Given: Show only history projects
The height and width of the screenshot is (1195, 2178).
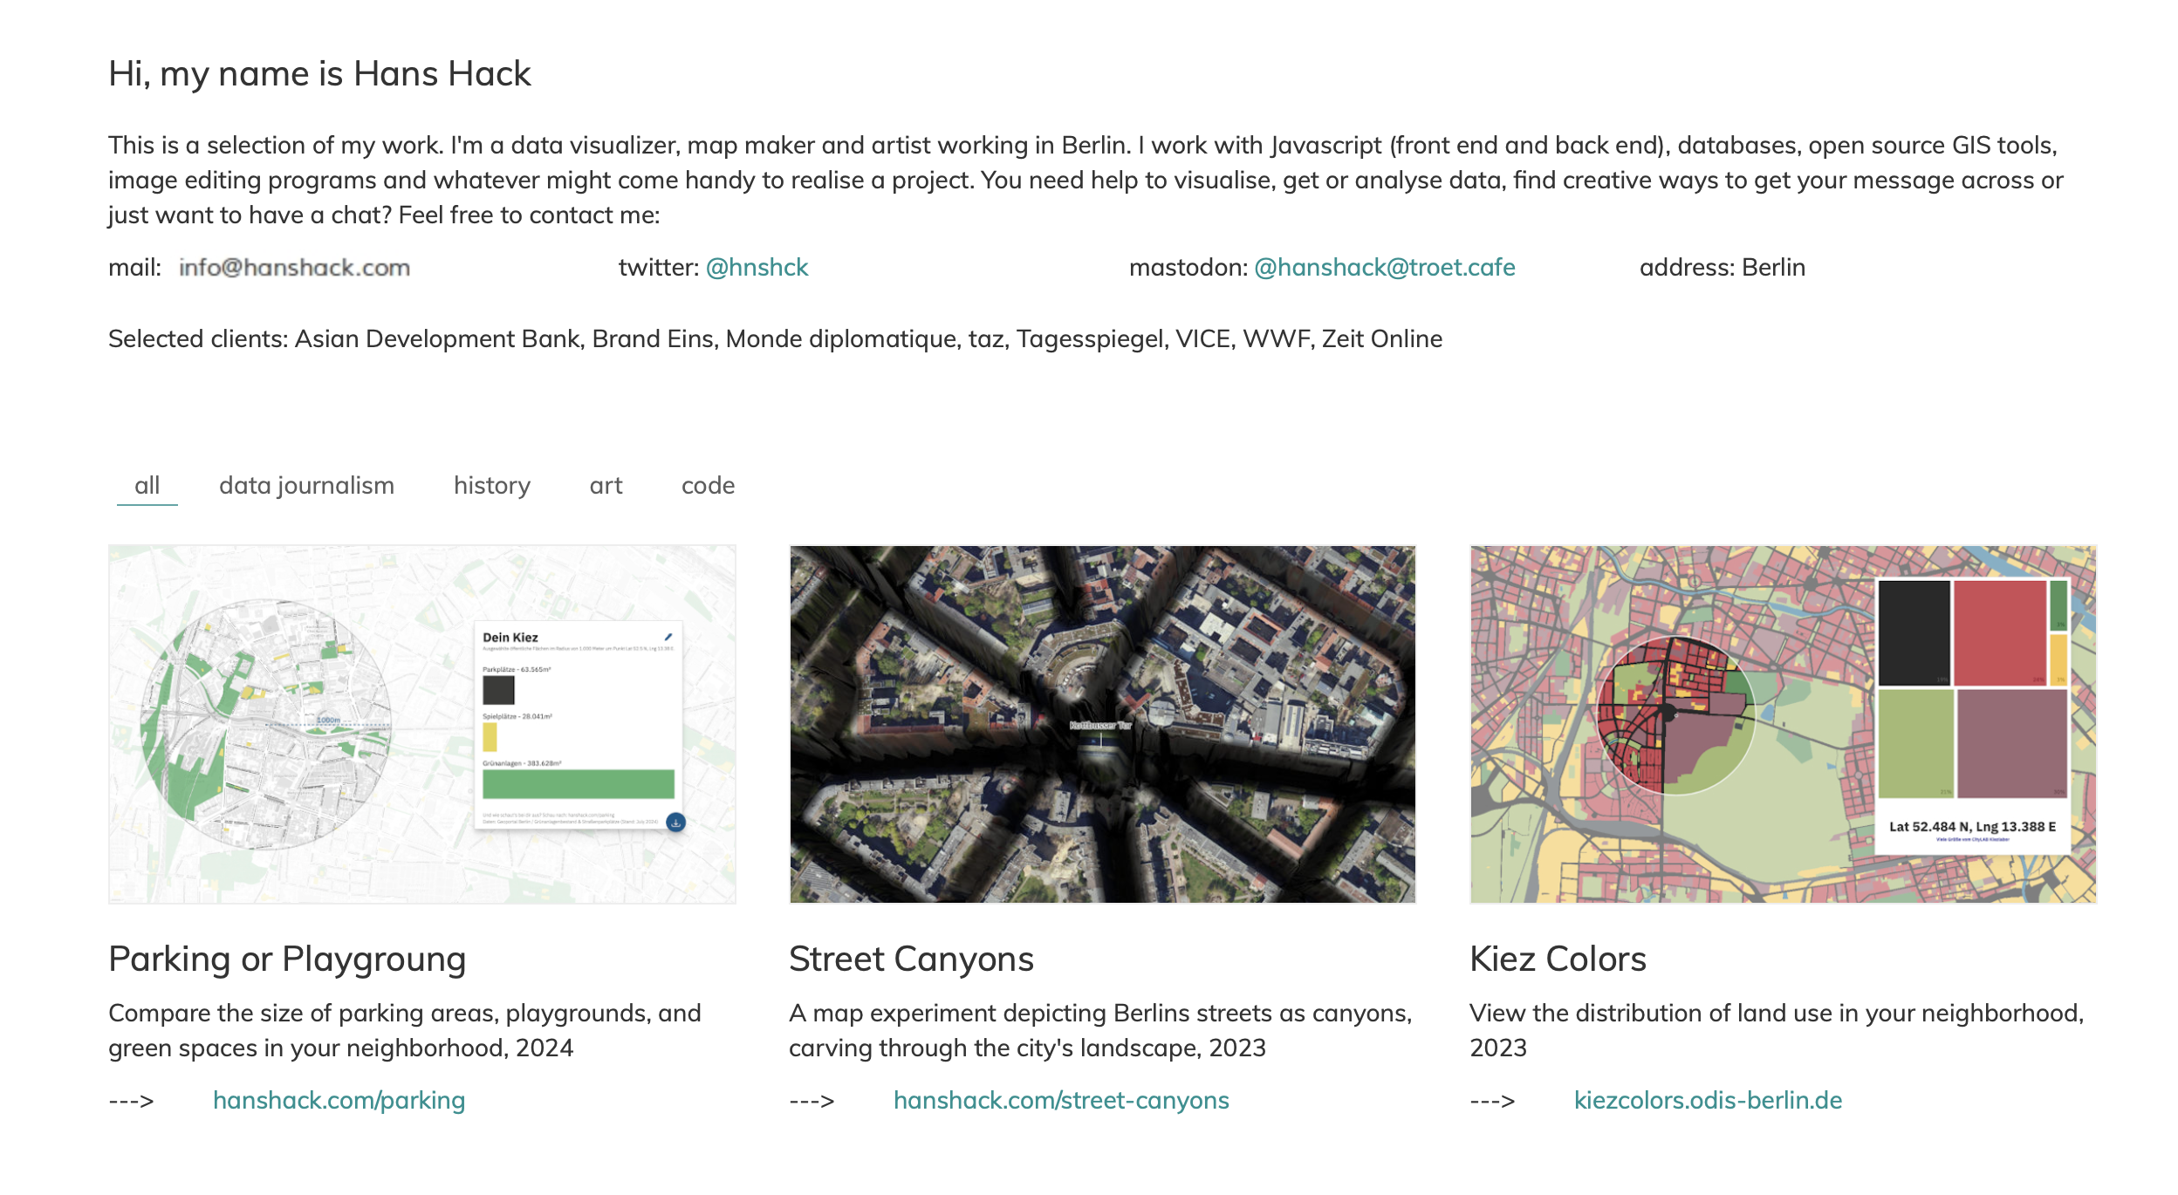Looking at the screenshot, I should (492, 485).
